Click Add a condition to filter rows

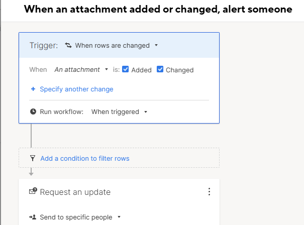coord(85,159)
